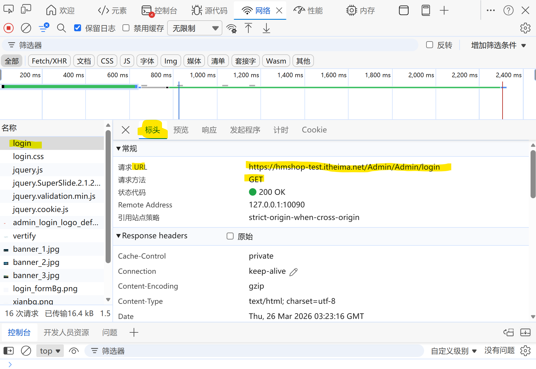The width and height of the screenshot is (536, 369).
Task: Filter requests by CSS type
Action: tap(107, 61)
